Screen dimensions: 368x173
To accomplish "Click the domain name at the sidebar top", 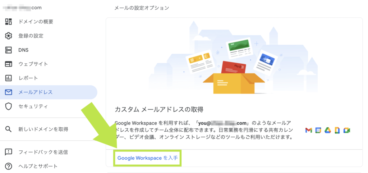I will point(23,8).
